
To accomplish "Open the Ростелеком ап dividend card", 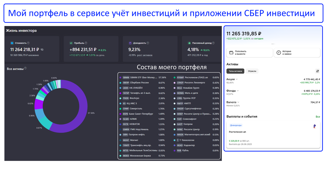I will click(273, 135).
